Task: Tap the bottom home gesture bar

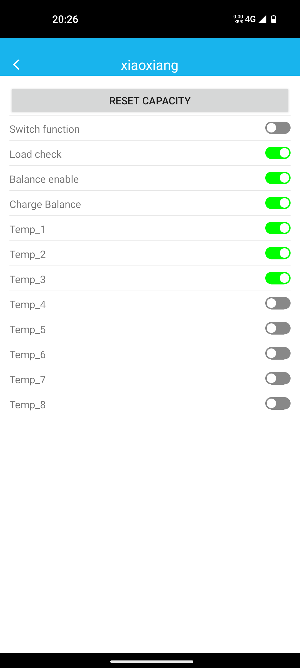Action: pos(152,662)
